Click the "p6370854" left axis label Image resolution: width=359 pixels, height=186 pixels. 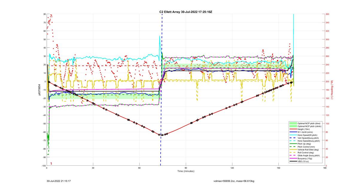(x=39, y=90)
